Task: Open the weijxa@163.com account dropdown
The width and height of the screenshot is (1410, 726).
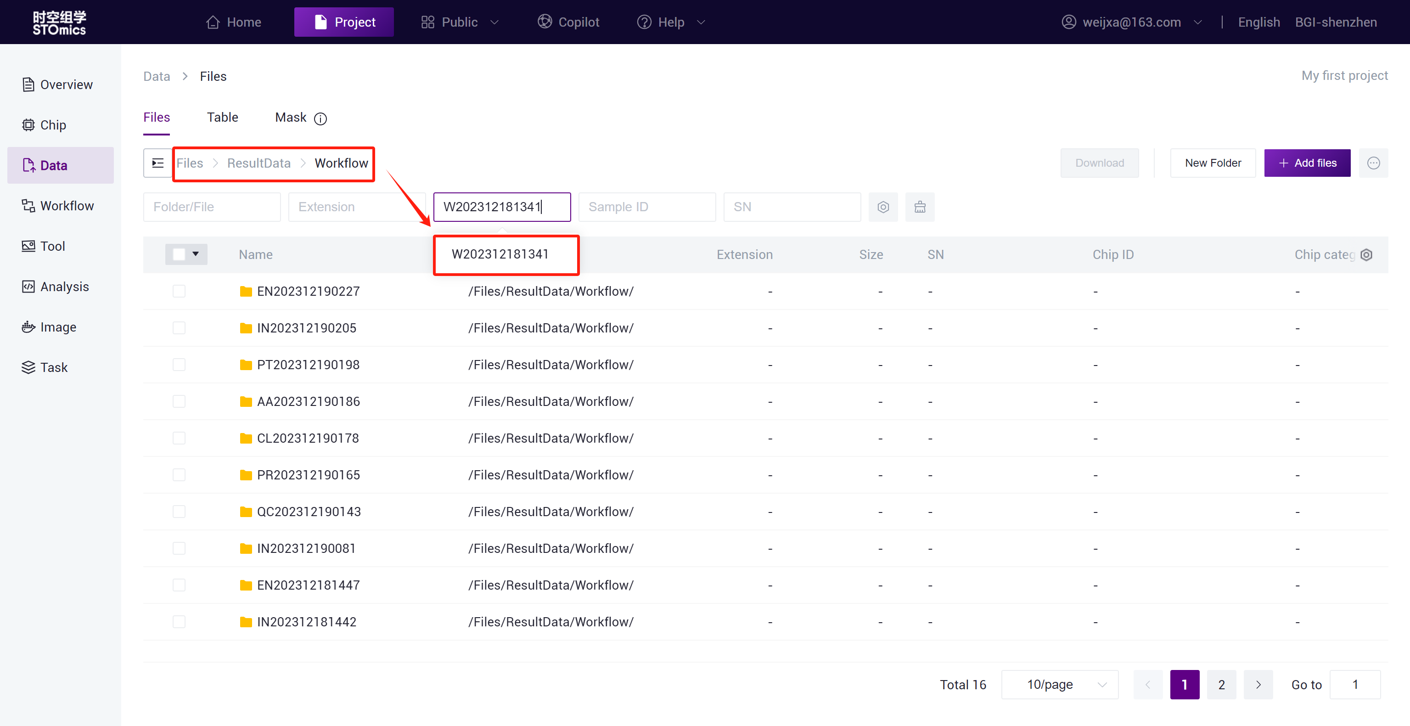Action: tap(1131, 23)
